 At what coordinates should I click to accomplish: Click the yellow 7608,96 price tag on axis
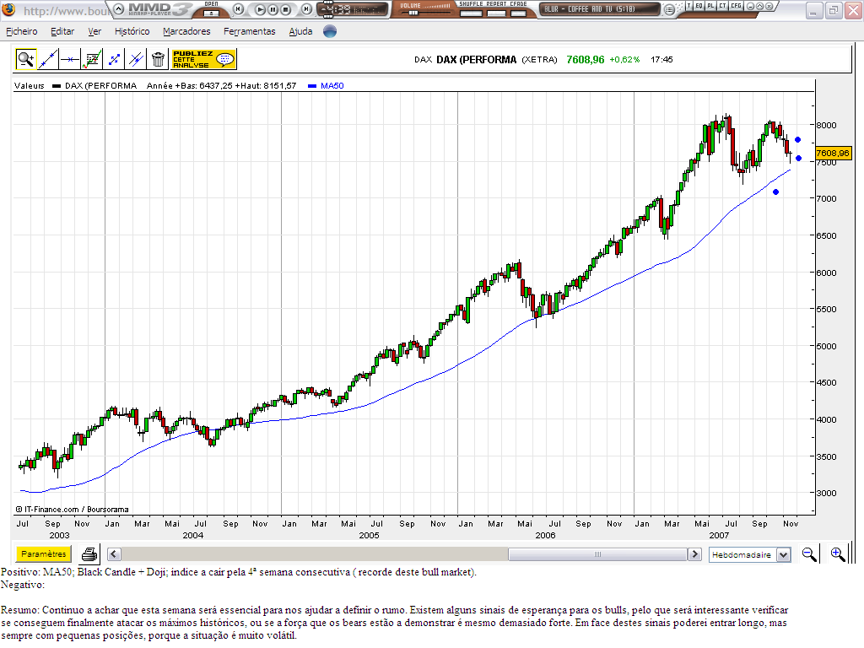point(833,154)
